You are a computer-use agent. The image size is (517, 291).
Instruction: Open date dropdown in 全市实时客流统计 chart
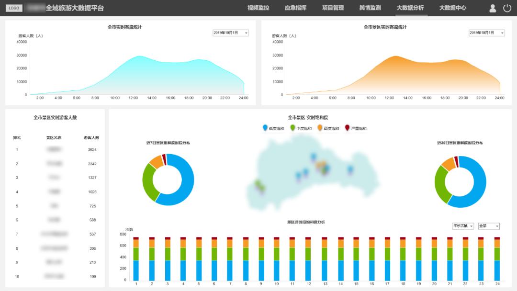pos(230,33)
